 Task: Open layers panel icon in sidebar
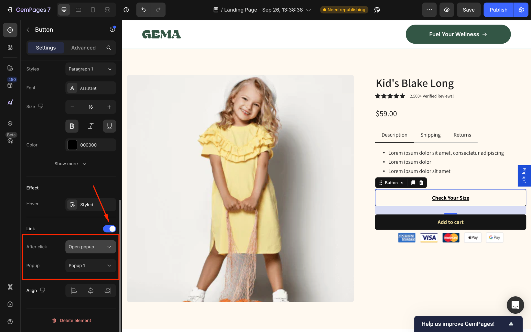pyautogui.click(x=10, y=123)
